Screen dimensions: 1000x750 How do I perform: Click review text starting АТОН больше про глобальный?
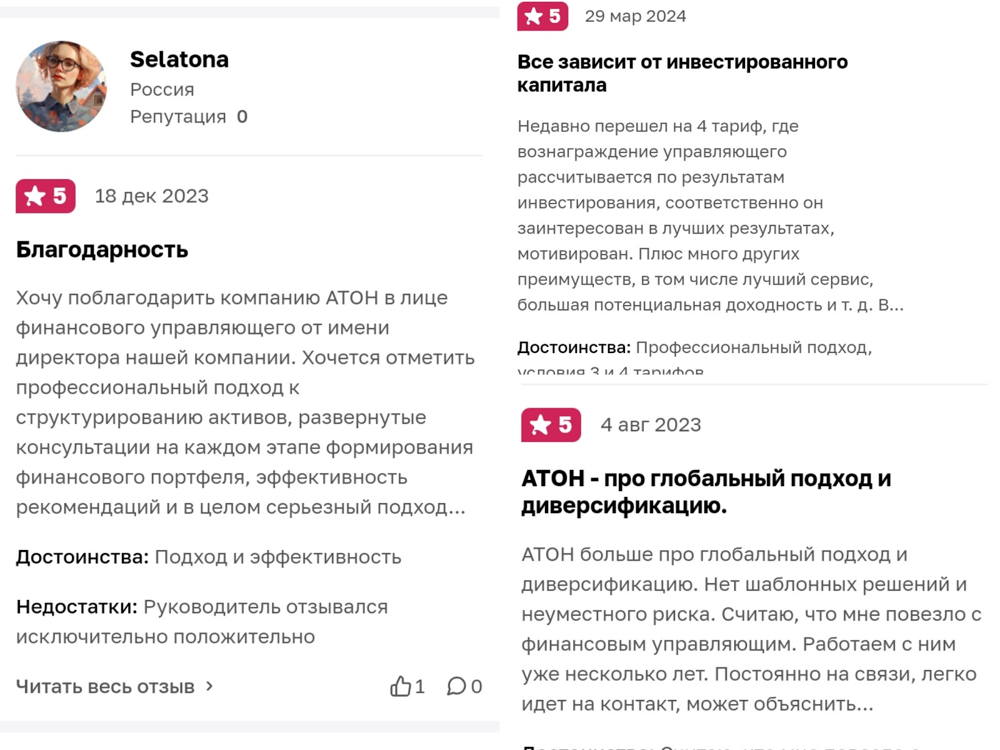pos(751,629)
